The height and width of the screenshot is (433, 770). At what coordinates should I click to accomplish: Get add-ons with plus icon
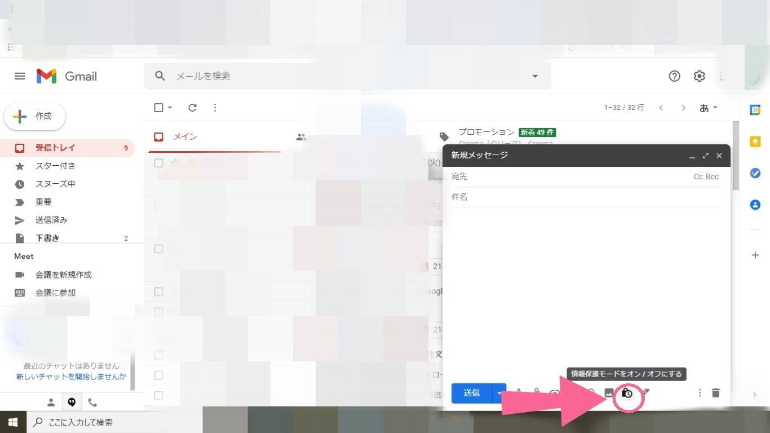(x=755, y=255)
